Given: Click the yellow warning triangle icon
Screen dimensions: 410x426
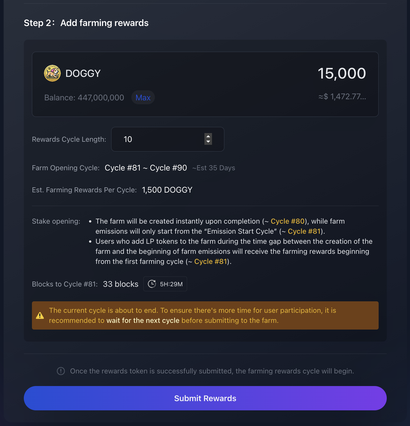Looking at the screenshot, I should click(x=40, y=316).
